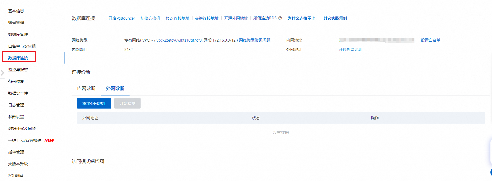Switch to the 内网诊断 tab

coord(86,88)
